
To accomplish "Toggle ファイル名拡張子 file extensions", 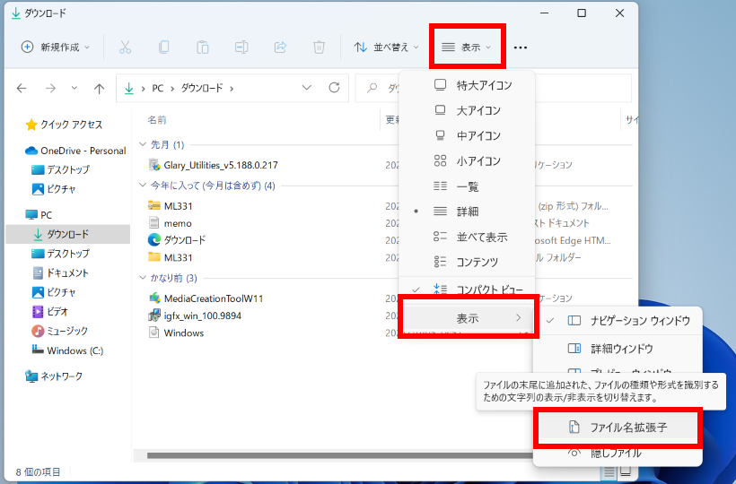I will click(618, 427).
